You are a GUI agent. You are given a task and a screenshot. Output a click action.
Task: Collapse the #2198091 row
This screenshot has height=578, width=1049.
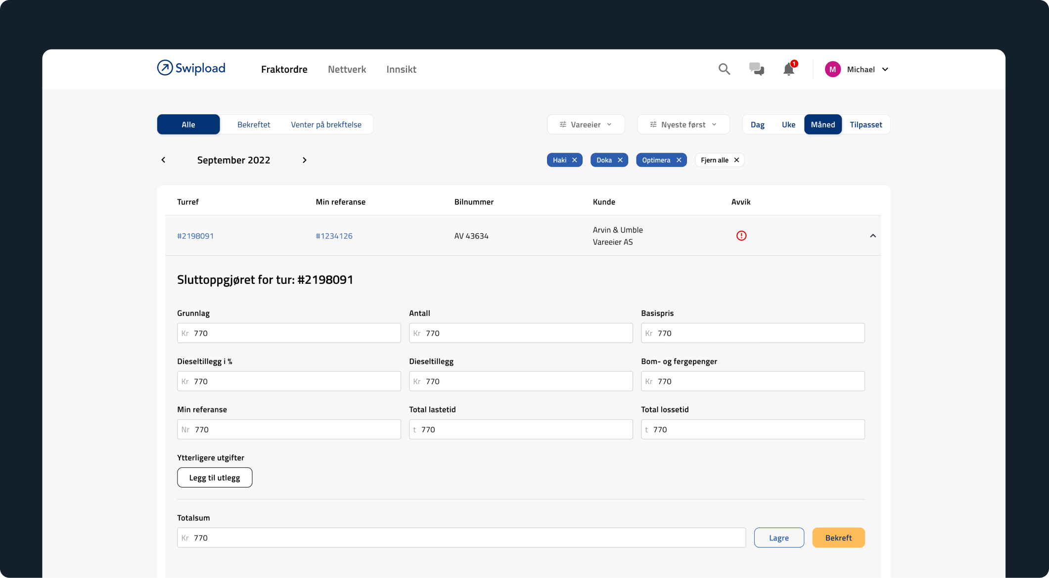pyautogui.click(x=872, y=236)
